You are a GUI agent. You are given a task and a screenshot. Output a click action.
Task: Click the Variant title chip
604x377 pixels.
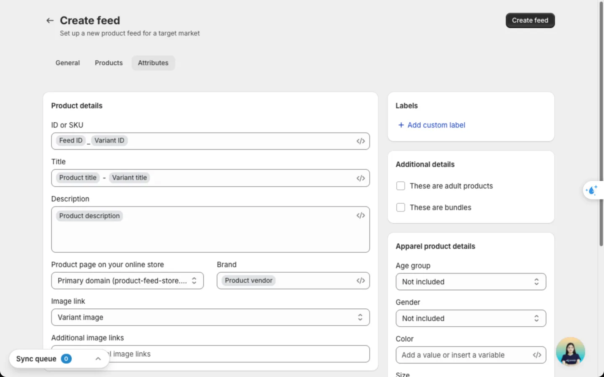(x=130, y=178)
